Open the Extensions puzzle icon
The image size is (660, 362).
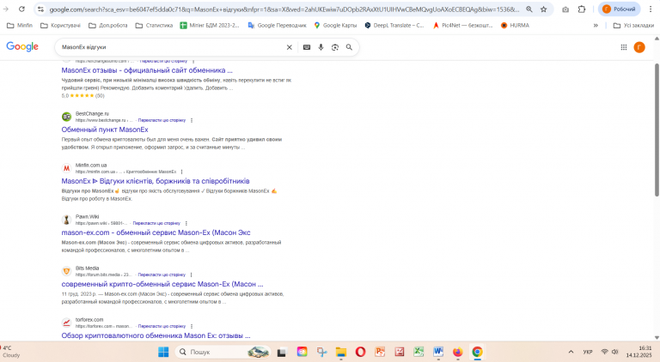point(582,9)
